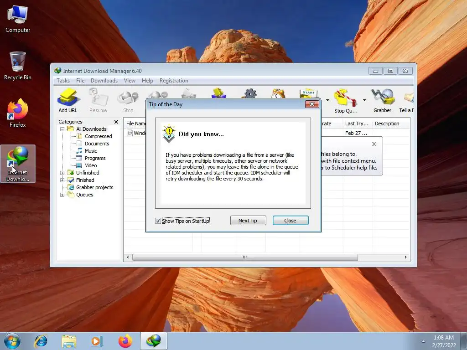Open the File menu
Screen dimensions: 467x350
[x=80, y=81]
